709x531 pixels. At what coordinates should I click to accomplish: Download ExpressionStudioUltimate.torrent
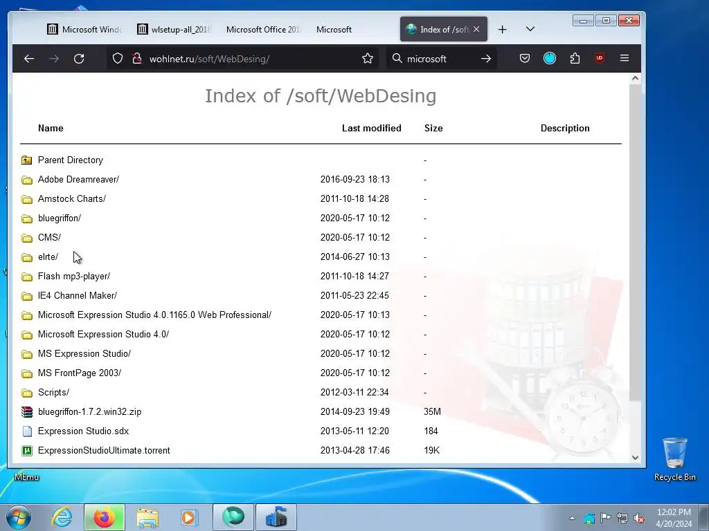point(104,451)
